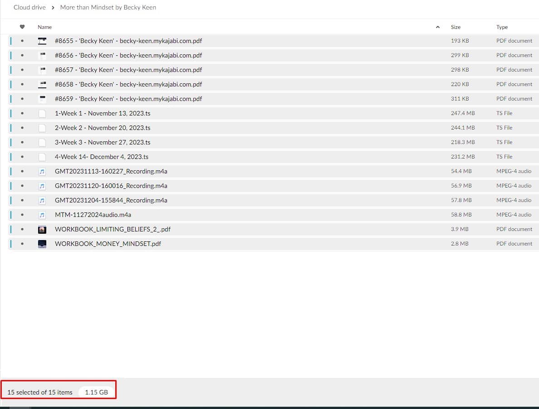
Task: Click the WORKBOOK_LIMITING_BEIFS_2_ thumbnail icon
Action: 42,229
